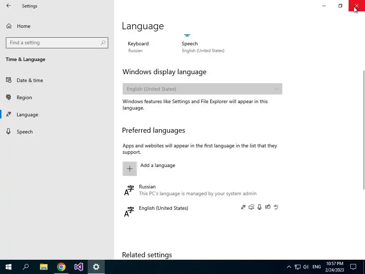365x274 pixels.
Task: Open the clock showing 10:57 PM
Action: coord(334,267)
